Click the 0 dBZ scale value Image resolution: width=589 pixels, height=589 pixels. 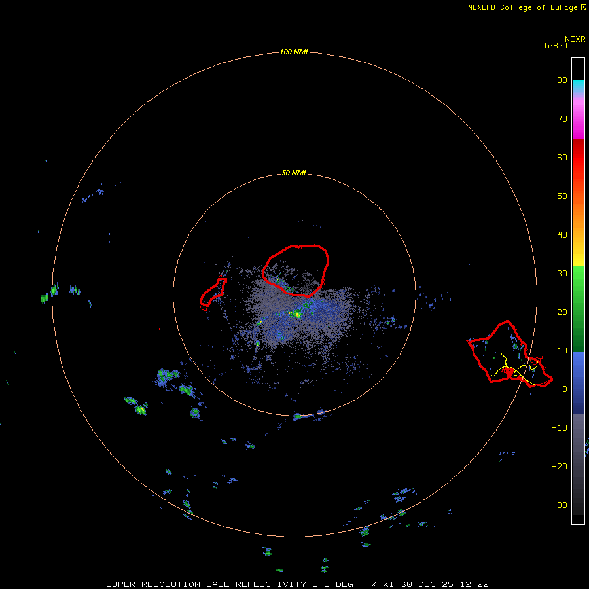tap(565, 389)
